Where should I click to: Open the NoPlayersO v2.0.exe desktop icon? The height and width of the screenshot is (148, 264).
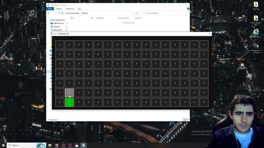256,48
